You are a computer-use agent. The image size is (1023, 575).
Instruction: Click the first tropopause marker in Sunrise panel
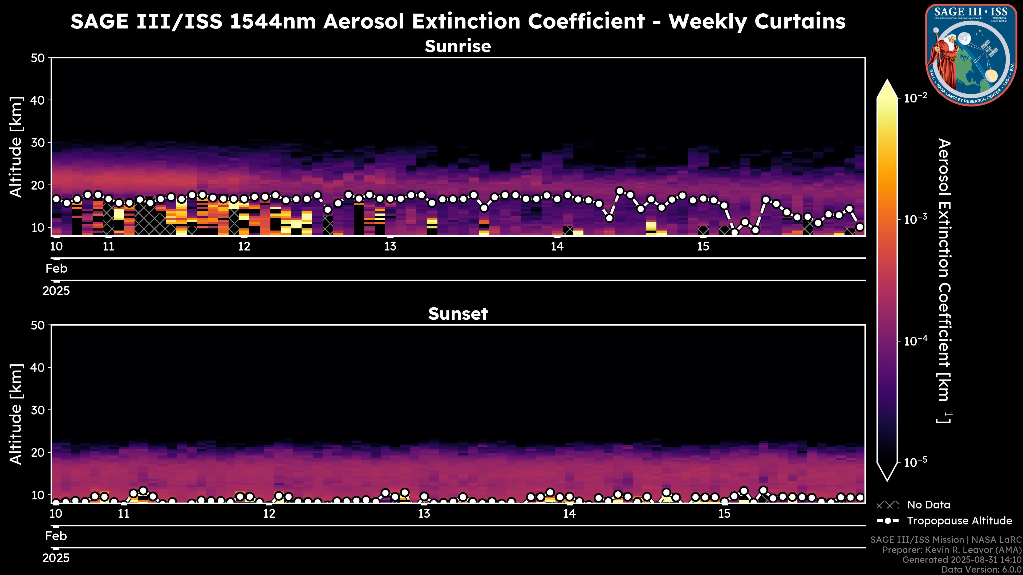(56, 199)
